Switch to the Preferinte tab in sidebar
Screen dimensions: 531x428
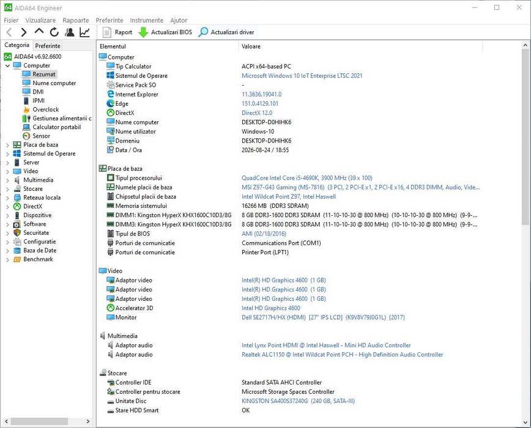pyautogui.click(x=48, y=46)
